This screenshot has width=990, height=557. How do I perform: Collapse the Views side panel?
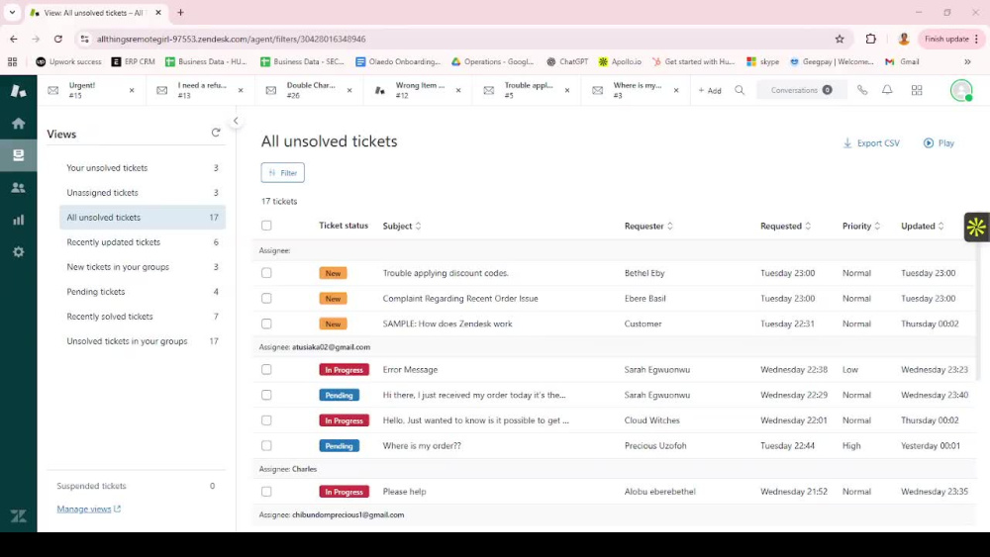point(236,121)
